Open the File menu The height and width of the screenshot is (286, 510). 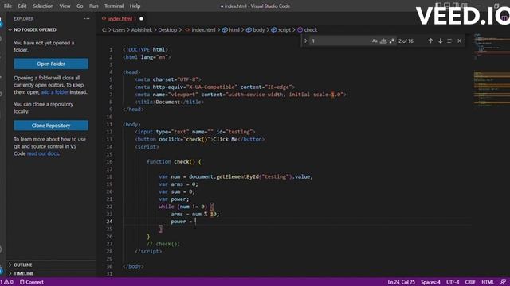pos(8,6)
